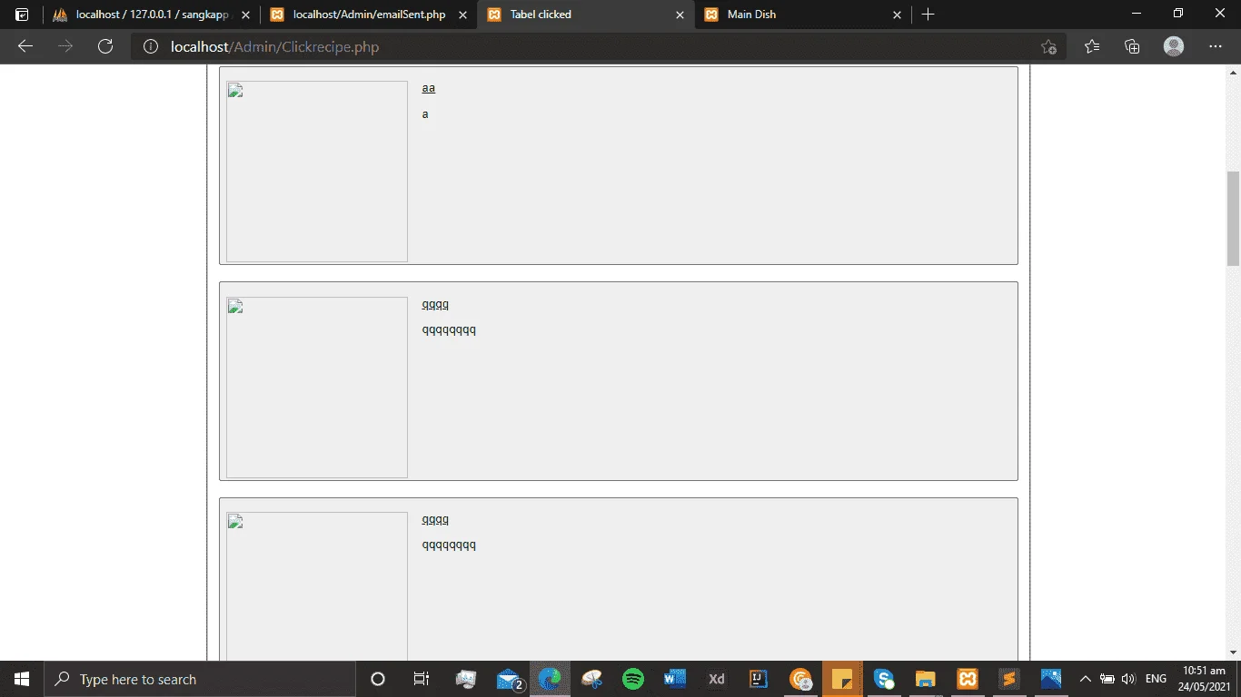
Task: Open Sublime Text from taskbar
Action: [1009, 679]
